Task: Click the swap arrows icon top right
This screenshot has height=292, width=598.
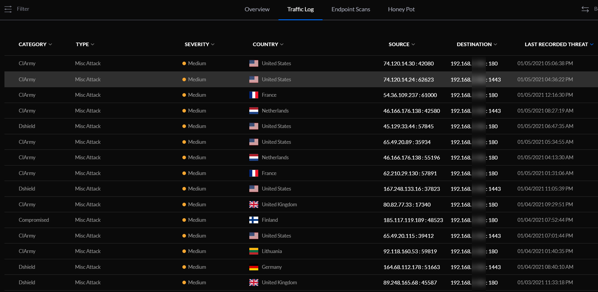Action: tap(585, 9)
